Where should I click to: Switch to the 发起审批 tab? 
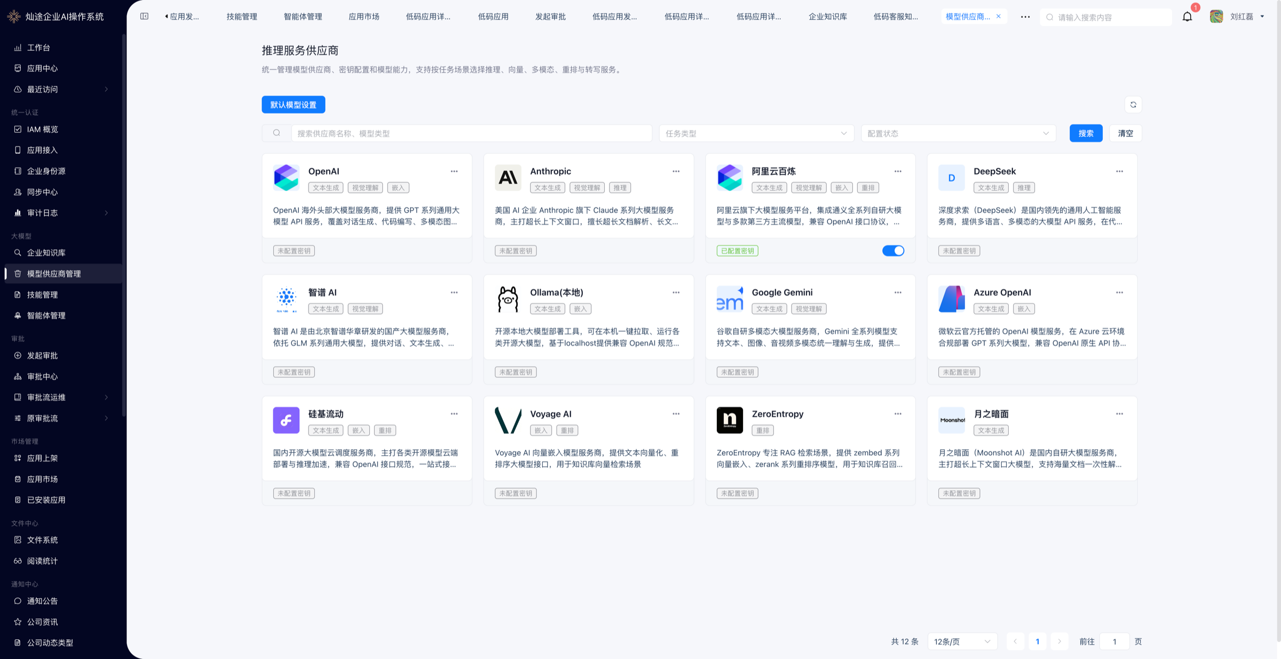click(550, 17)
